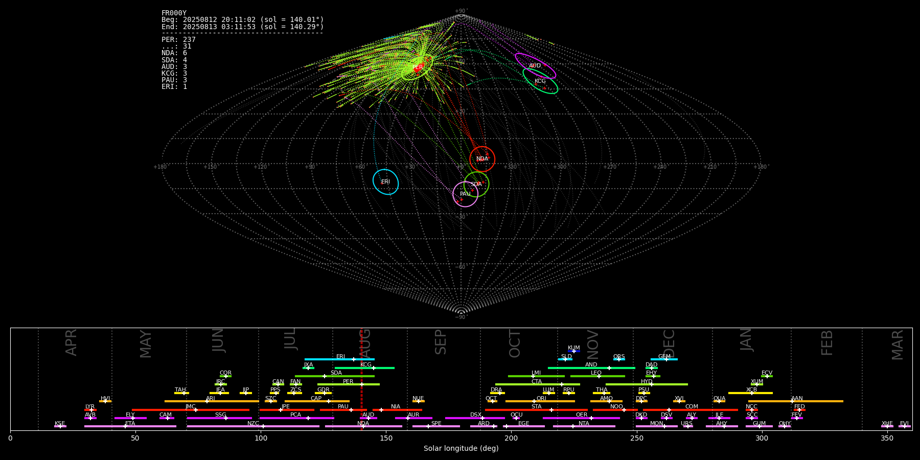Click the ARI shower bar in timeline
920x460 pixels.
212,401
